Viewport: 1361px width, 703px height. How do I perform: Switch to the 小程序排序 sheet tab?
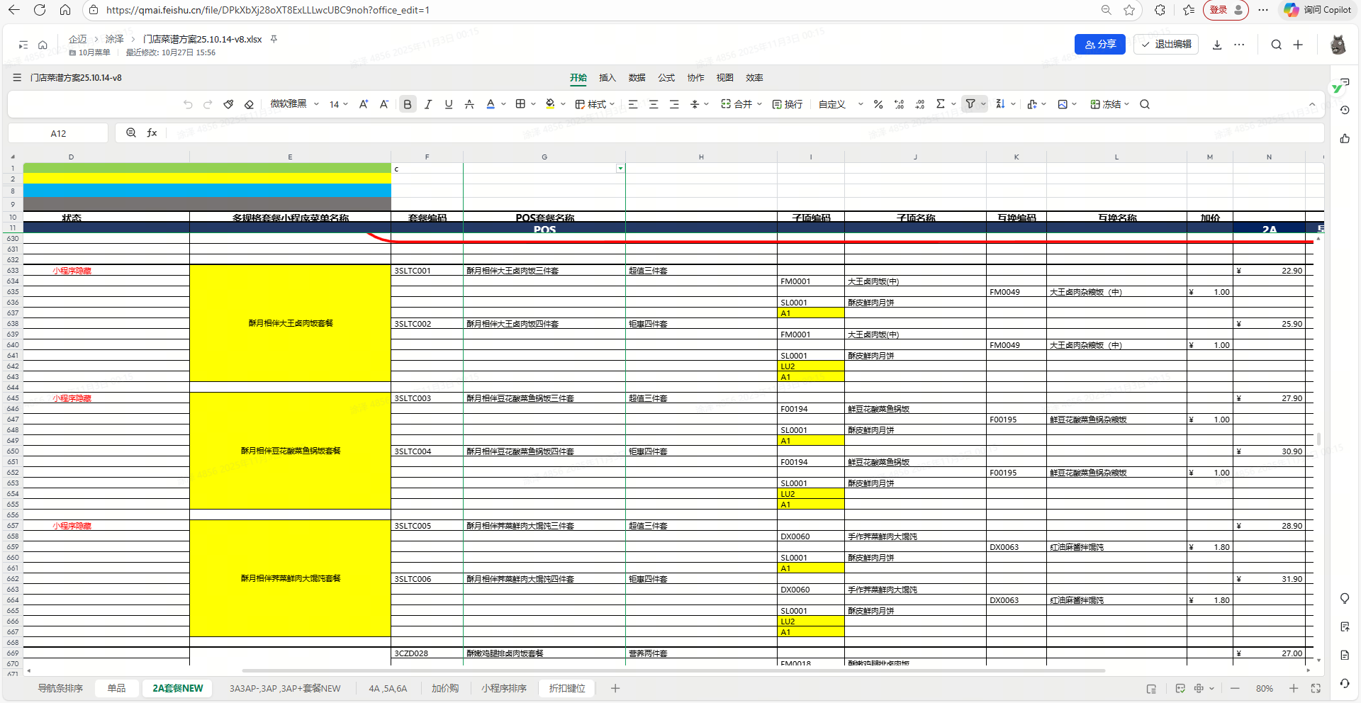[504, 688]
